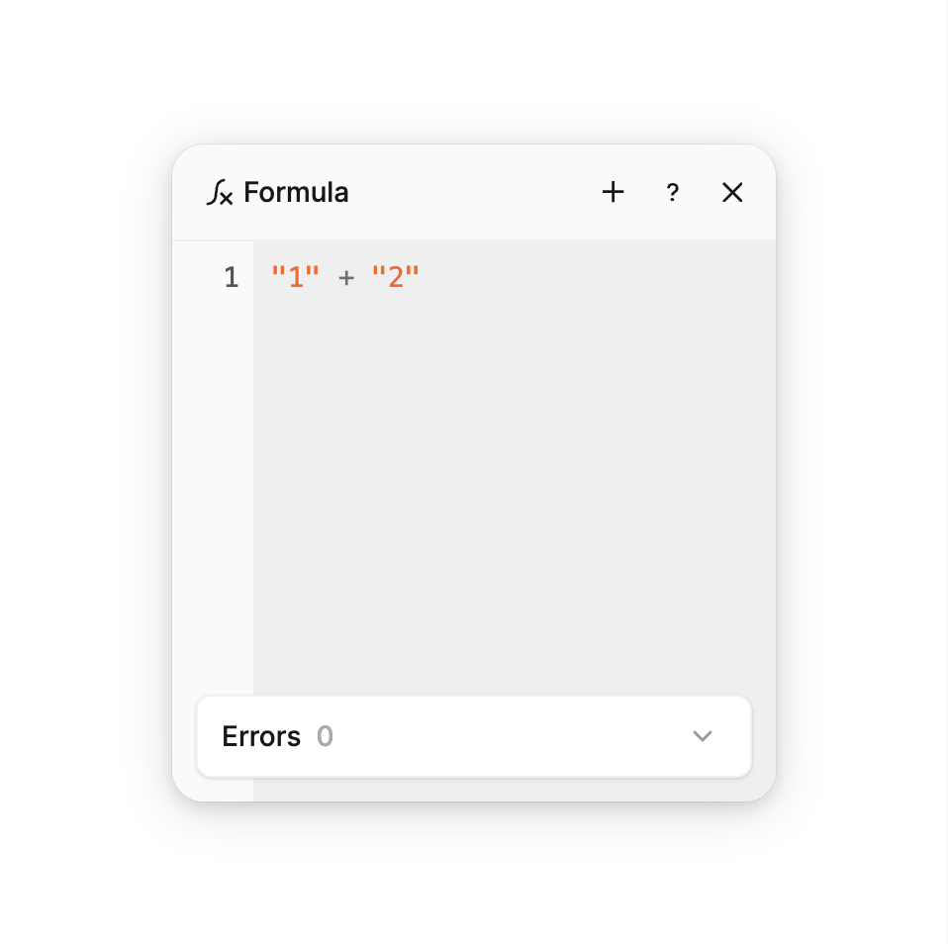
Task: Click the orange-highlighted "2" token
Action: pos(396,277)
